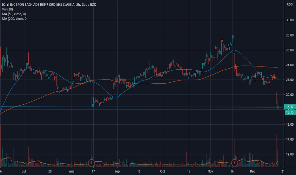Click the 30.00 price axis label
The width and height of the screenshot is (296, 175).
[x=290, y=20]
